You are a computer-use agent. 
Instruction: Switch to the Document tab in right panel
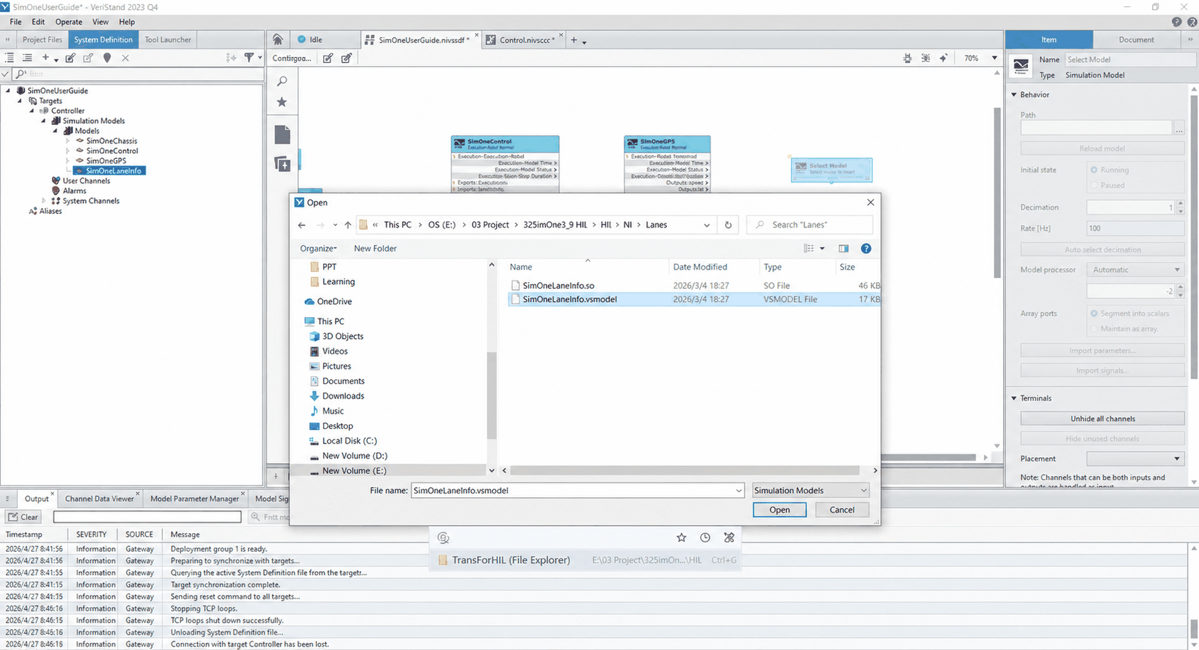point(1136,39)
